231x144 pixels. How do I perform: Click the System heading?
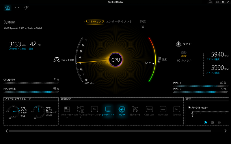(x=9, y=22)
